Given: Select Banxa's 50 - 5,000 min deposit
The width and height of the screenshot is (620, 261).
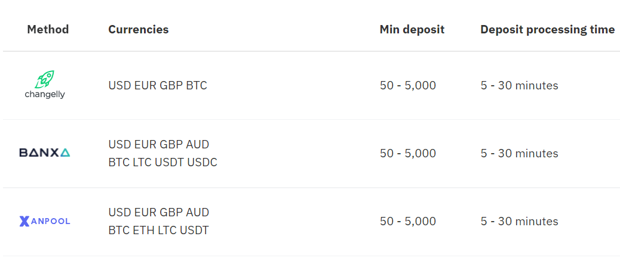Looking at the screenshot, I should tap(408, 153).
